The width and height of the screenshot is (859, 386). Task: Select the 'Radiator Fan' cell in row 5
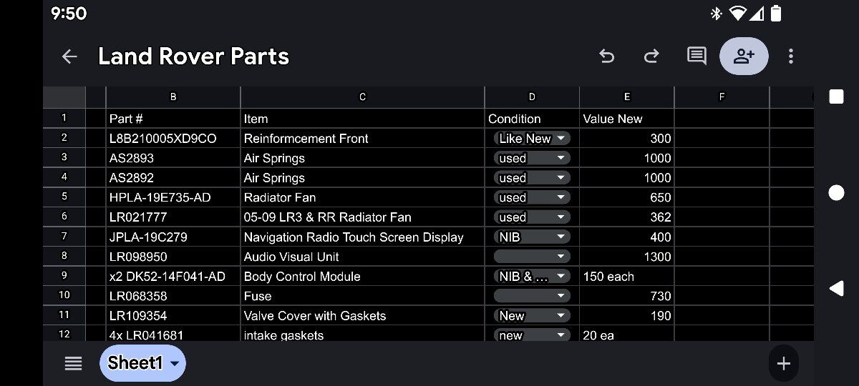(x=362, y=197)
